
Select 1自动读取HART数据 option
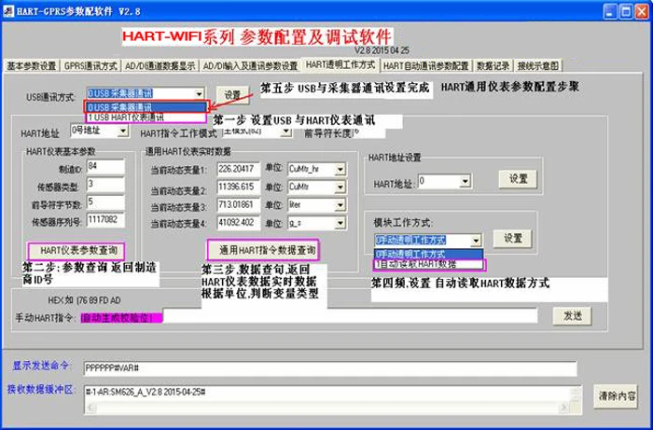(430, 264)
